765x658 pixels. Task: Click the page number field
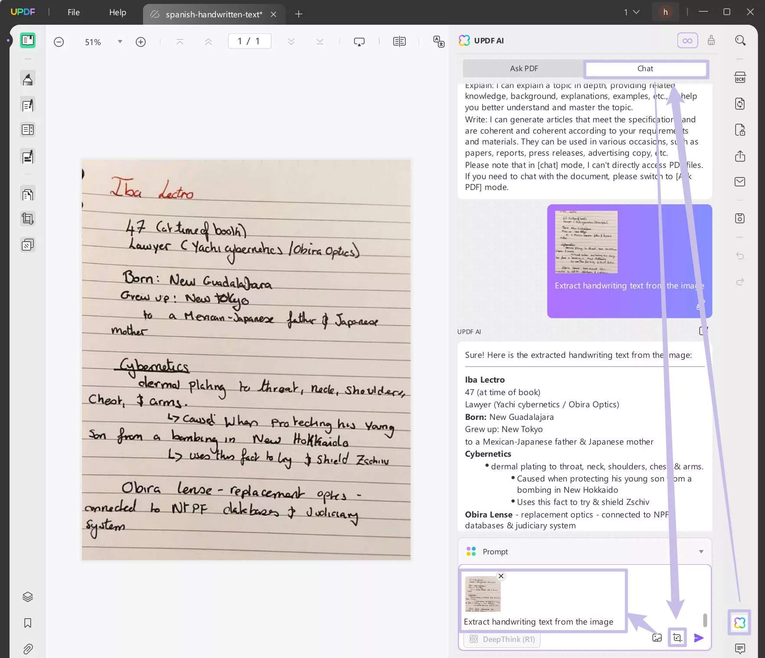tap(250, 41)
